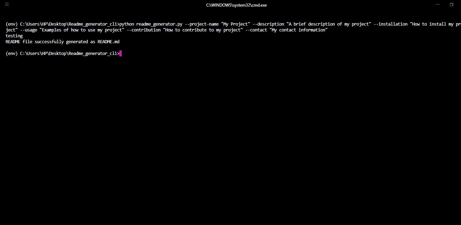Screen dimensions: 461x225
Task: Click the --description flag
Action: tap(268, 24)
